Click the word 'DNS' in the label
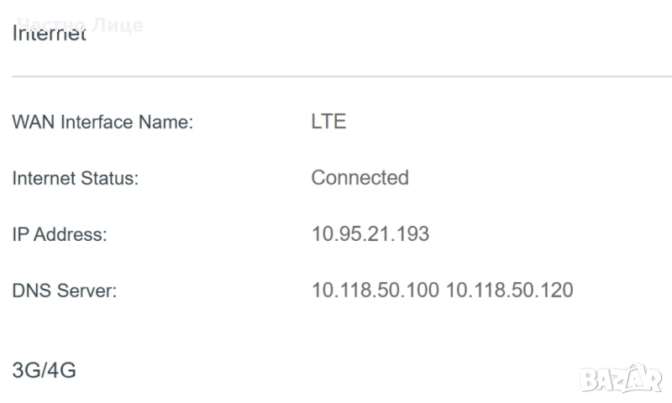The height and width of the screenshot is (403, 672). click(30, 291)
